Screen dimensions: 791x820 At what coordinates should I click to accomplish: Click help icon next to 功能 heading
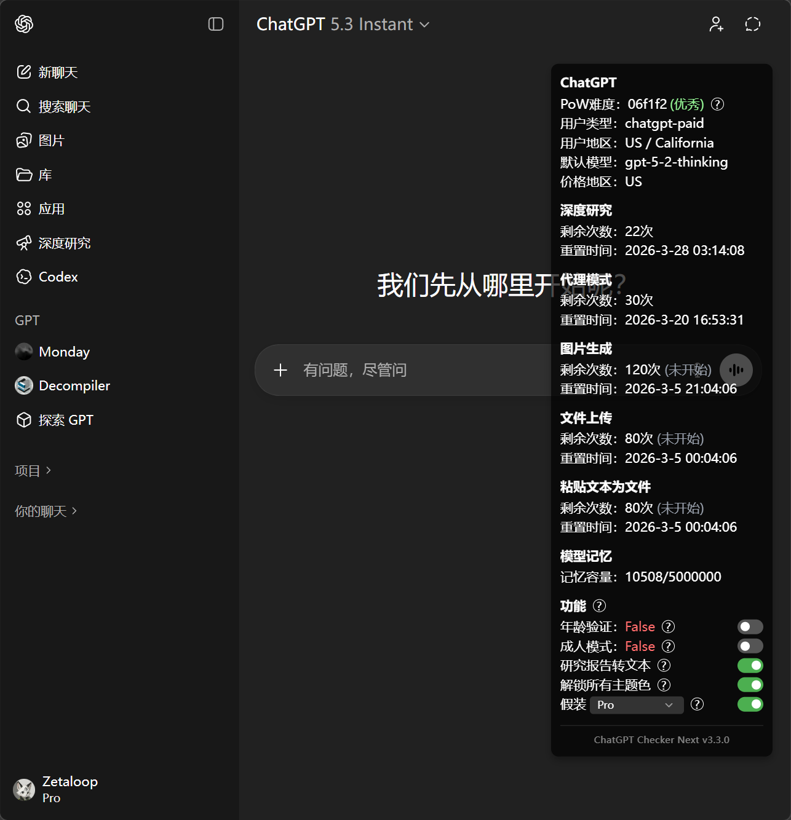point(599,606)
